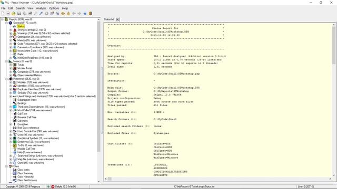Click the binoculars Find toolbar icon
Viewport: 337px width, 189px height.
(30, 14)
